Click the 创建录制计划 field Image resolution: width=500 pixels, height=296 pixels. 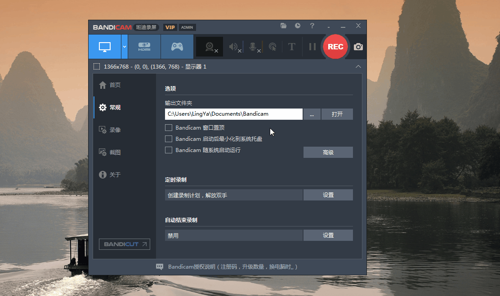point(234,195)
